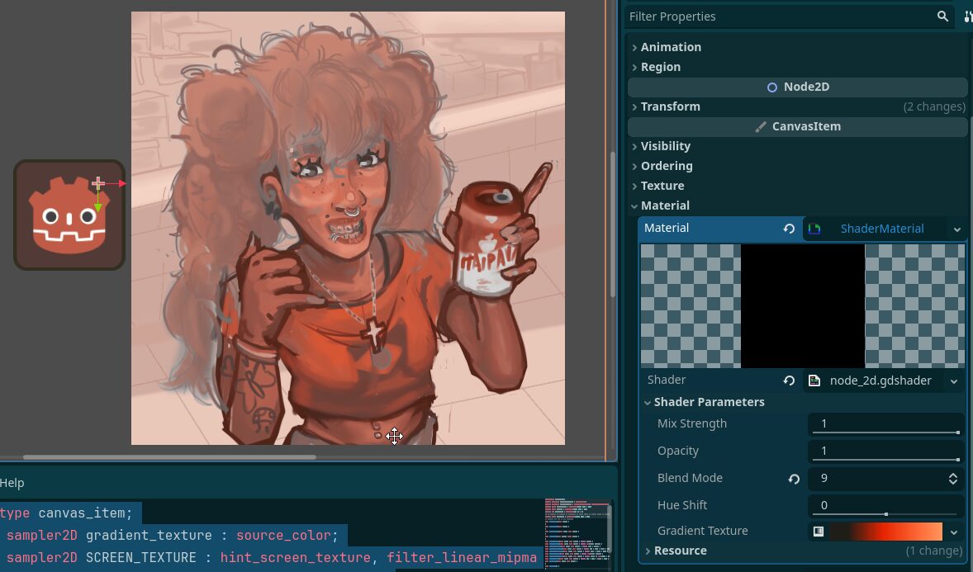973x572 pixels.
Task: Click the Opacity label
Action: click(x=677, y=451)
